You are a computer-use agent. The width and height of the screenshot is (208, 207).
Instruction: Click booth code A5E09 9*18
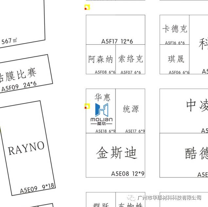pyautogui.click(x=37, y=188)
